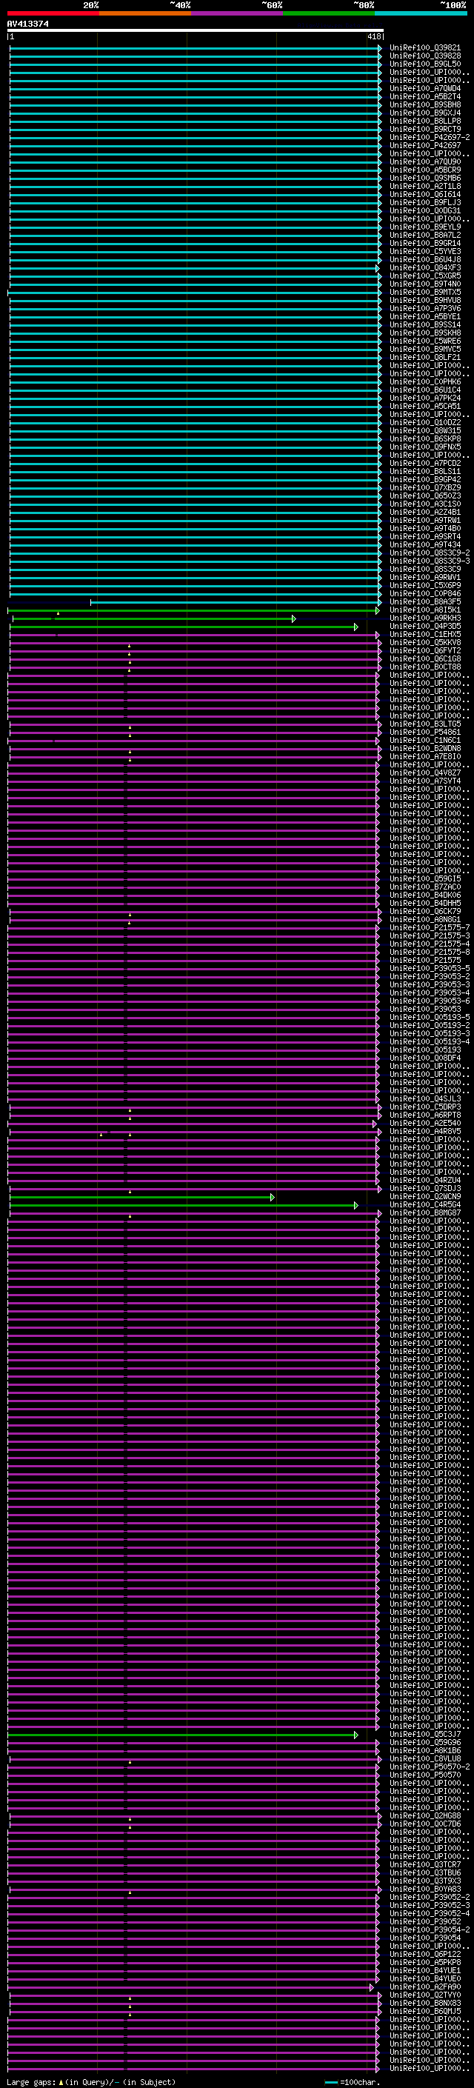Select hit label UniRef100_Q84XF3
Screen dimensions: 474x2088
coord(425,267)
